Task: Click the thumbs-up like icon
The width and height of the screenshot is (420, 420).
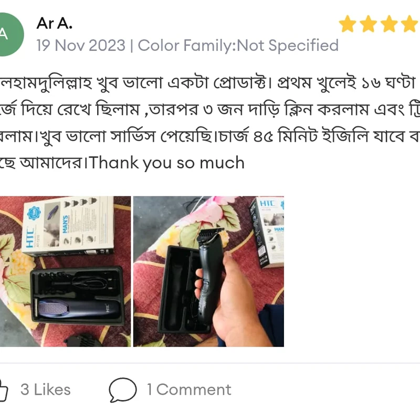Action: (x=4, y=390)
